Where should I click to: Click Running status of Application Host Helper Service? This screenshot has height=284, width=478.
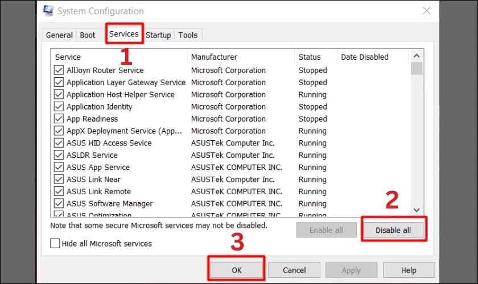tap(312, 95)
